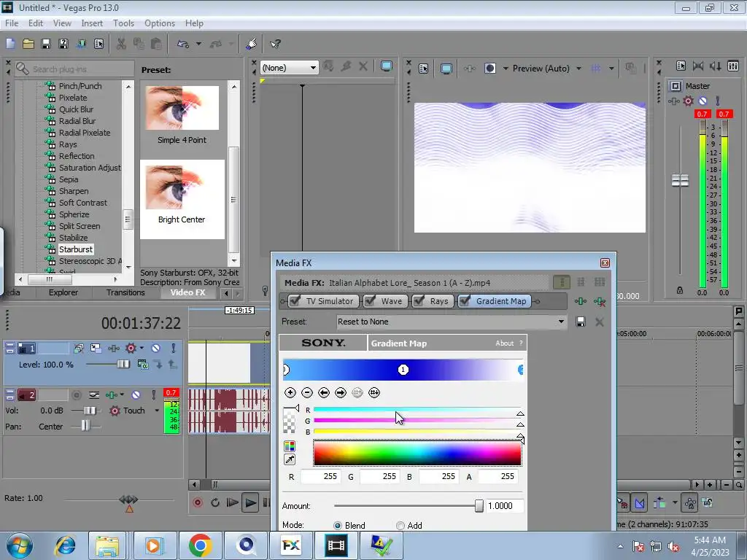Click the R value input field

point(320,476)
